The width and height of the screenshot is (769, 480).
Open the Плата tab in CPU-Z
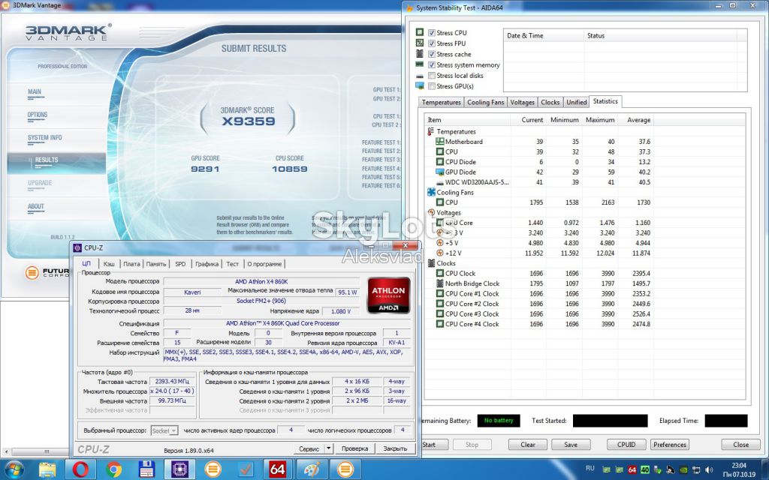click(x=131, y=264)
